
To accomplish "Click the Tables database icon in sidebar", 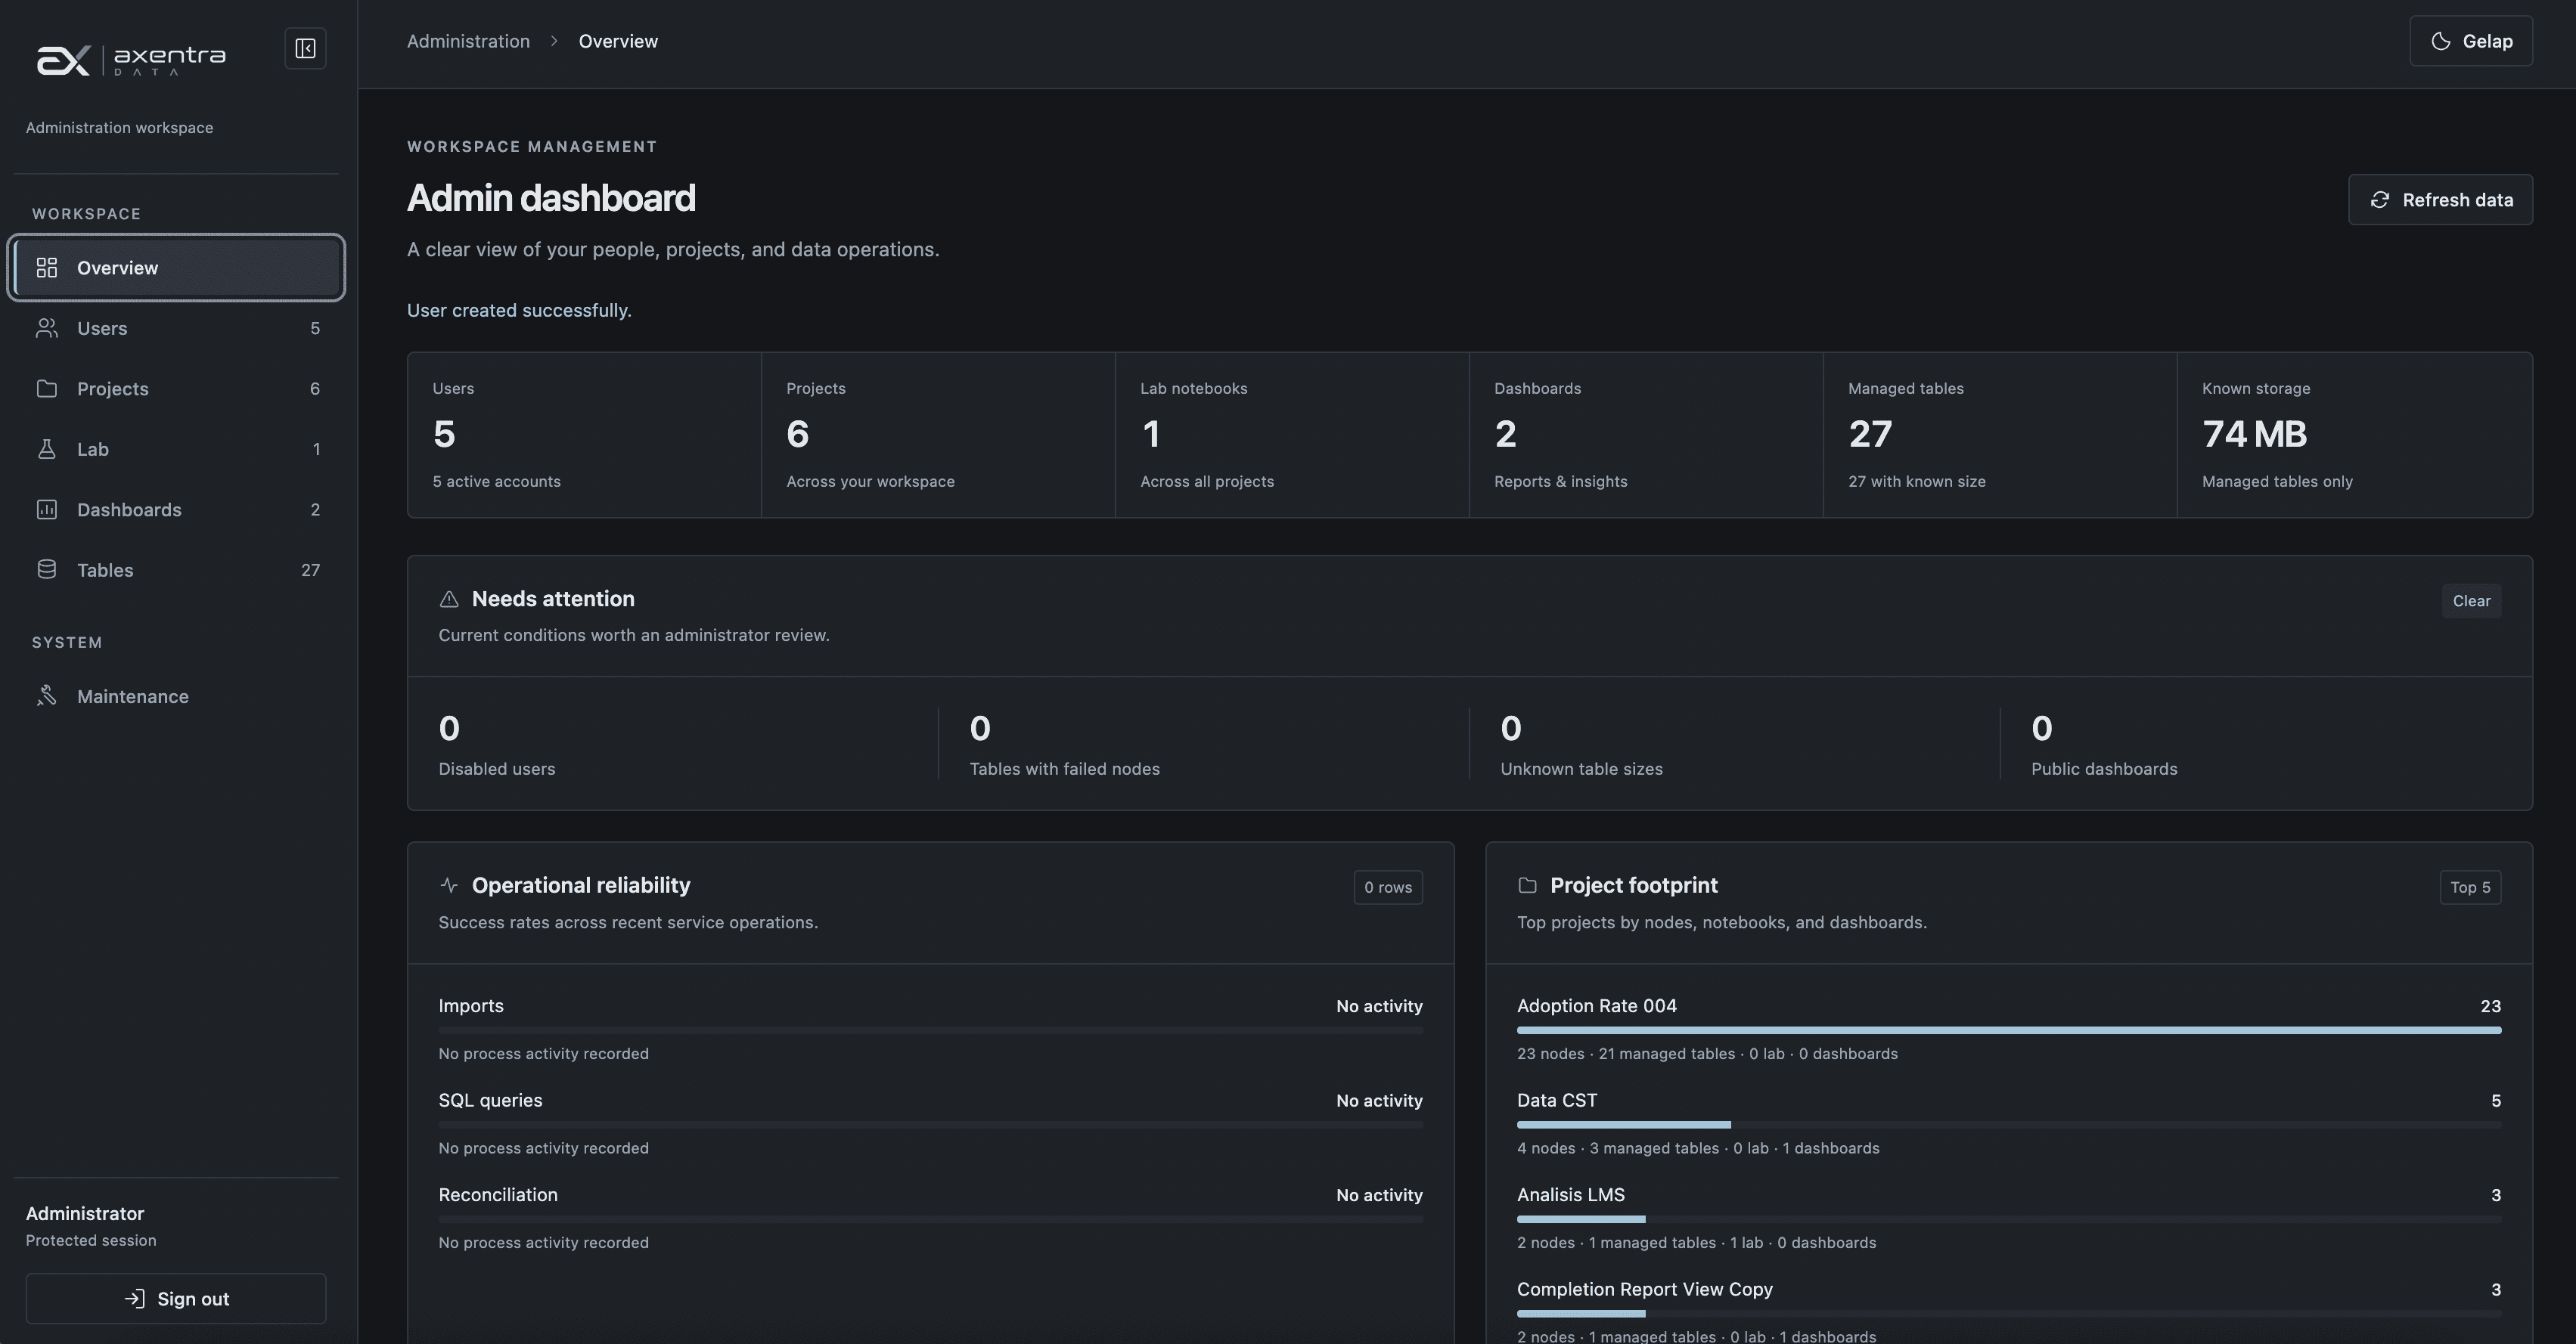I will point(47,570).
